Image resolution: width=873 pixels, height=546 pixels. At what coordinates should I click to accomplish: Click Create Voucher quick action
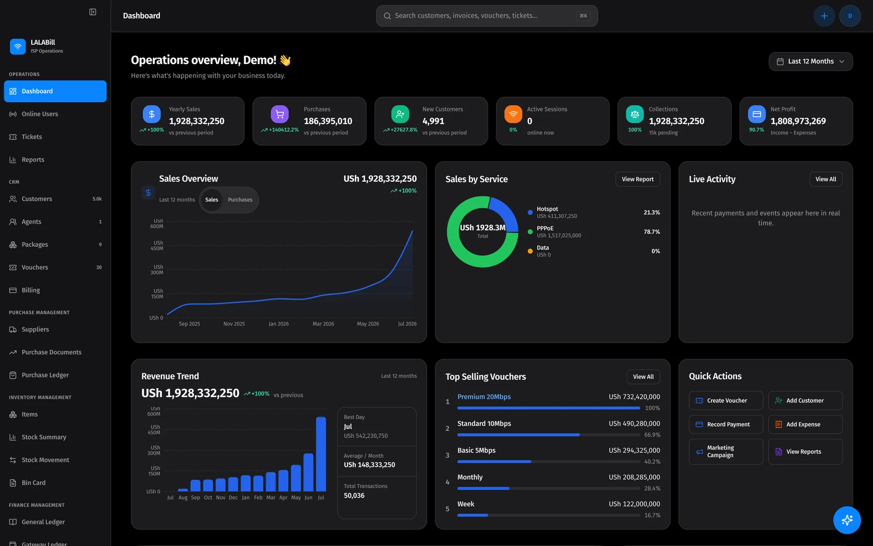[726, 401]
